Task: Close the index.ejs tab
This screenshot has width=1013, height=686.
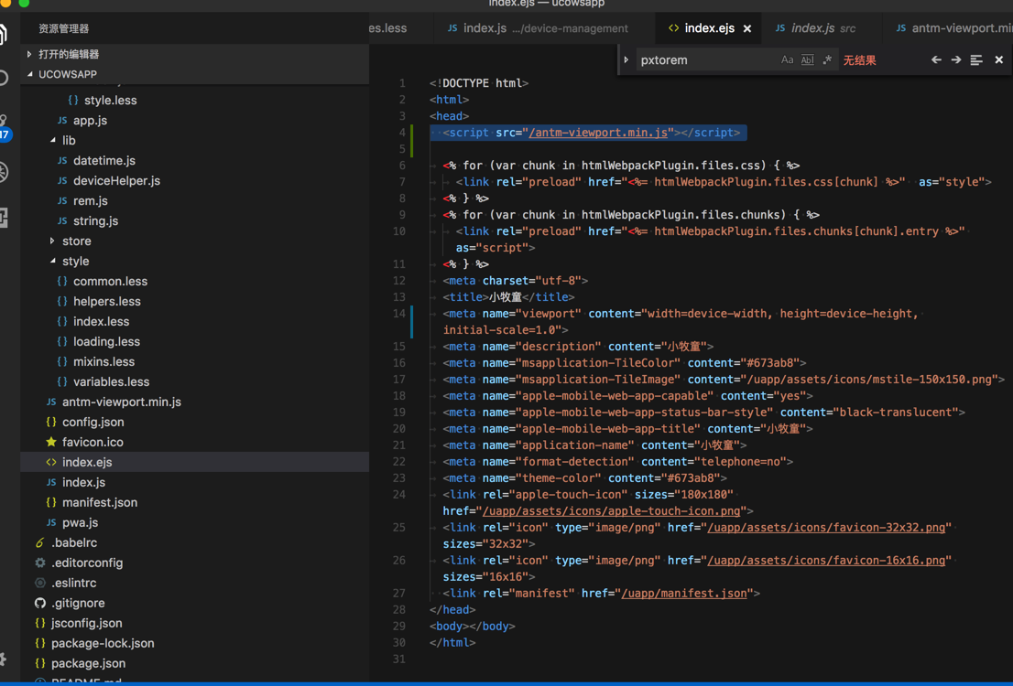Action: click(747, 29)
